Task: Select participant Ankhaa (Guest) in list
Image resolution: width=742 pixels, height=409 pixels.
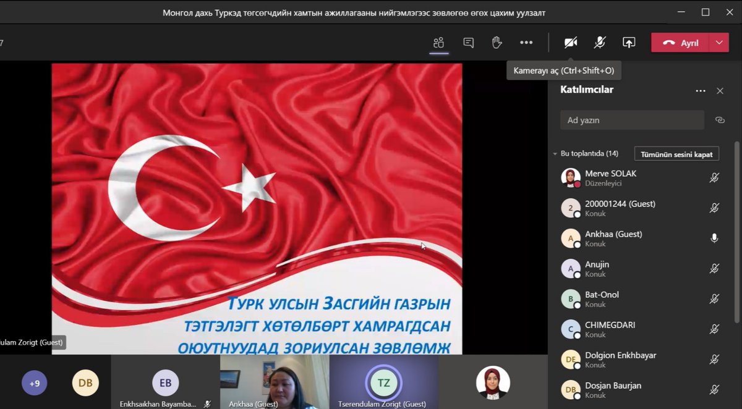Action: [x=641, y=238]
